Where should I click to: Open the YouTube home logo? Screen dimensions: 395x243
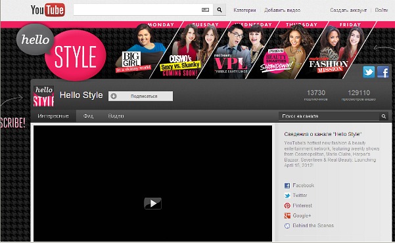click(x=47, y=10)
